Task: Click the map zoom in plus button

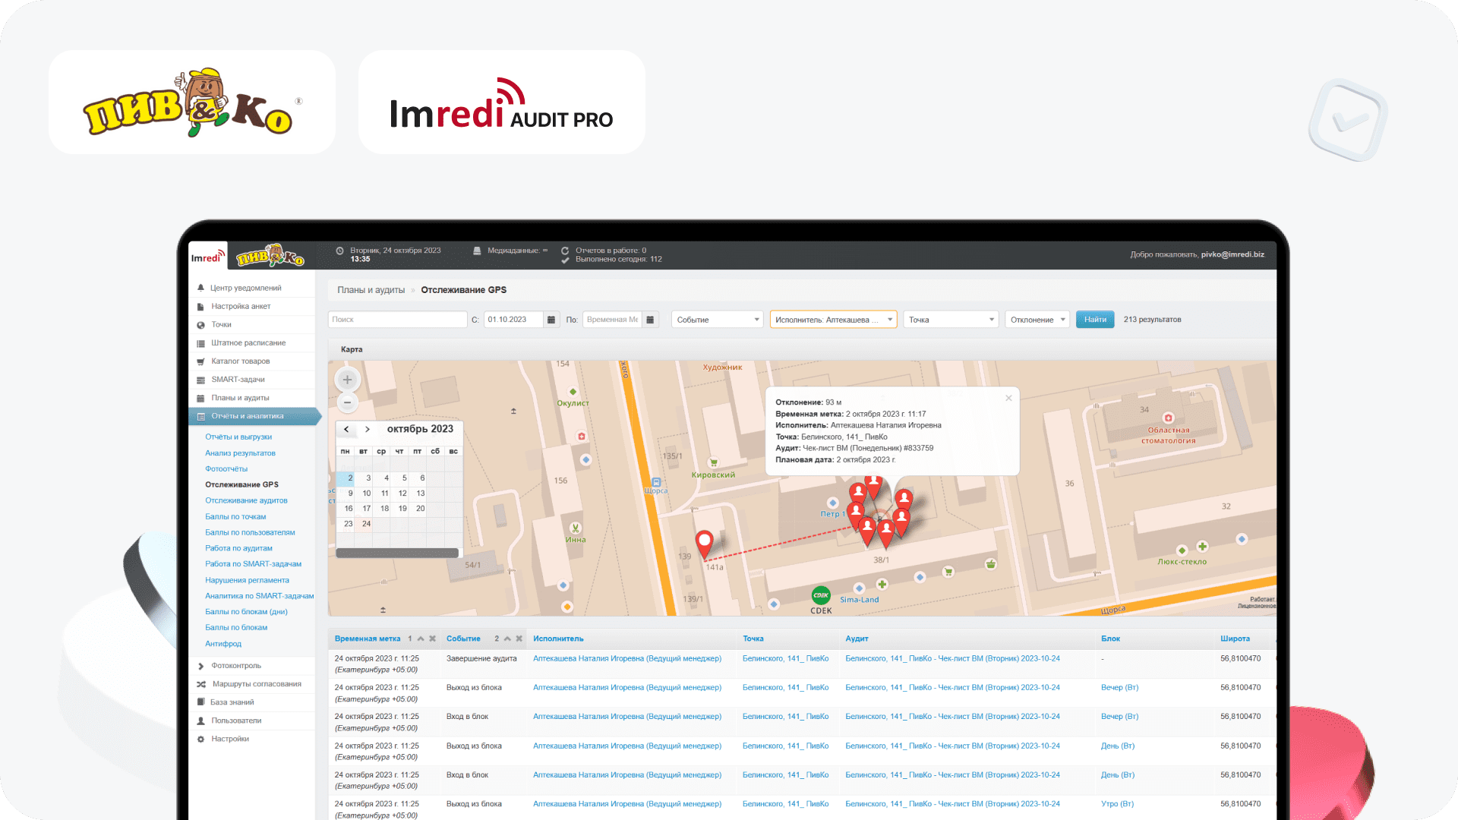Action: [347, 380]
